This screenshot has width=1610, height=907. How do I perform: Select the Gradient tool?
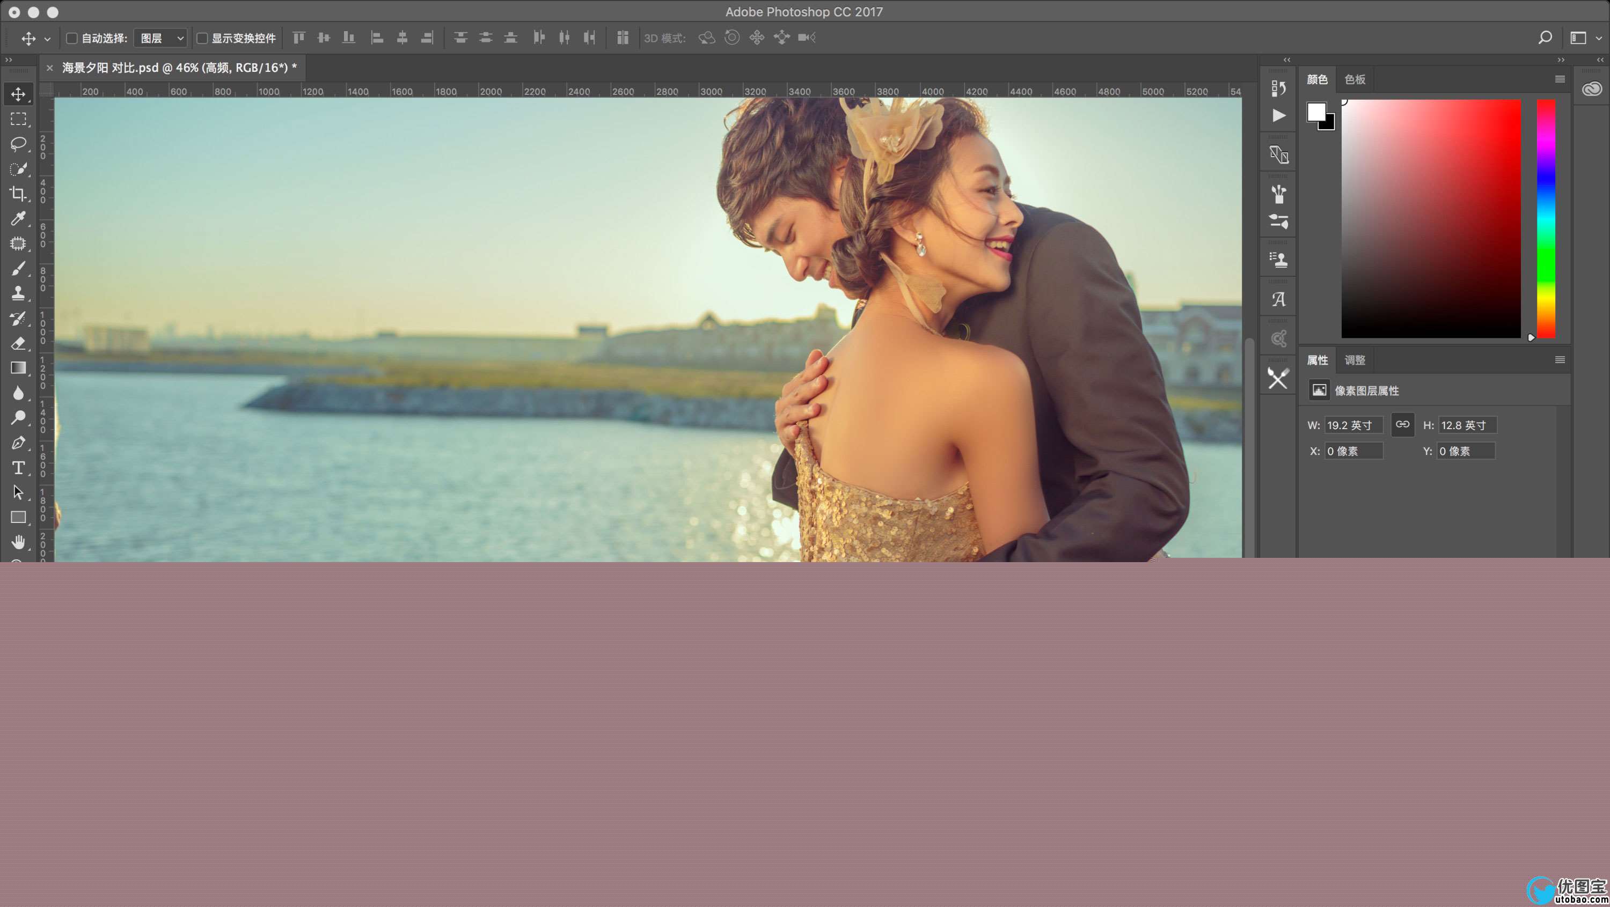pos(18,368)
